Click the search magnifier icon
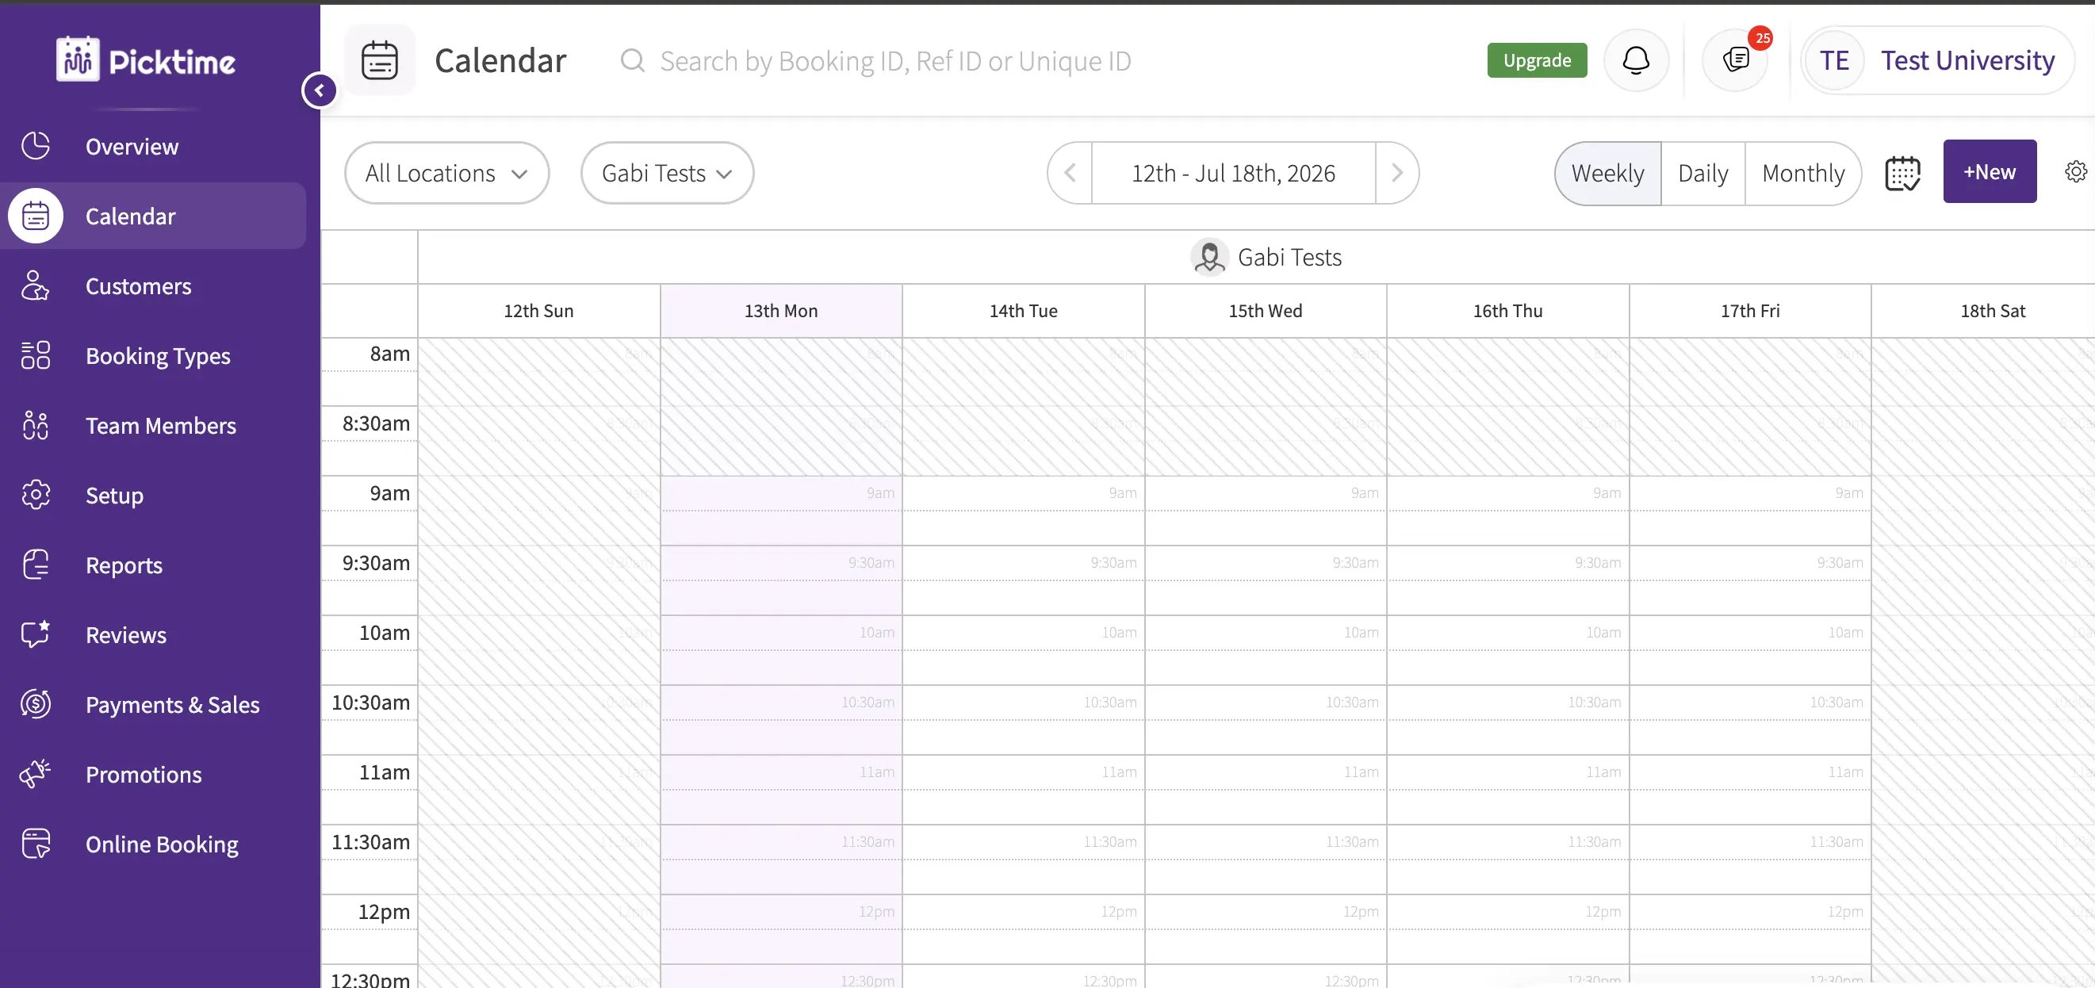Screen dimensions: 2095x988 [632, 61]
